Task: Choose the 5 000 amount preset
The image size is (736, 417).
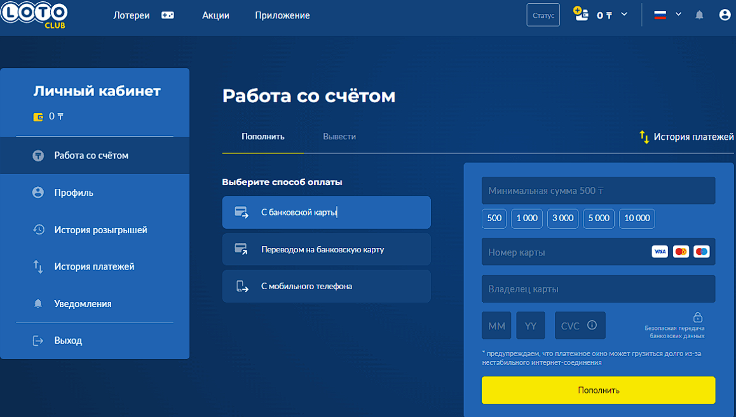Action: [x=599, y=218]
